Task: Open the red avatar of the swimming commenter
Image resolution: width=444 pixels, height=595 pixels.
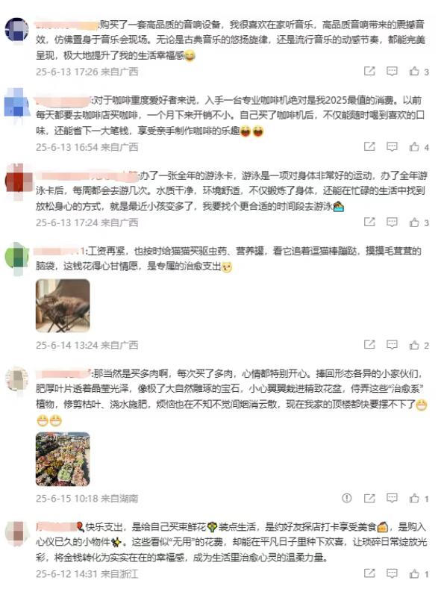Action: pos(17,181)
